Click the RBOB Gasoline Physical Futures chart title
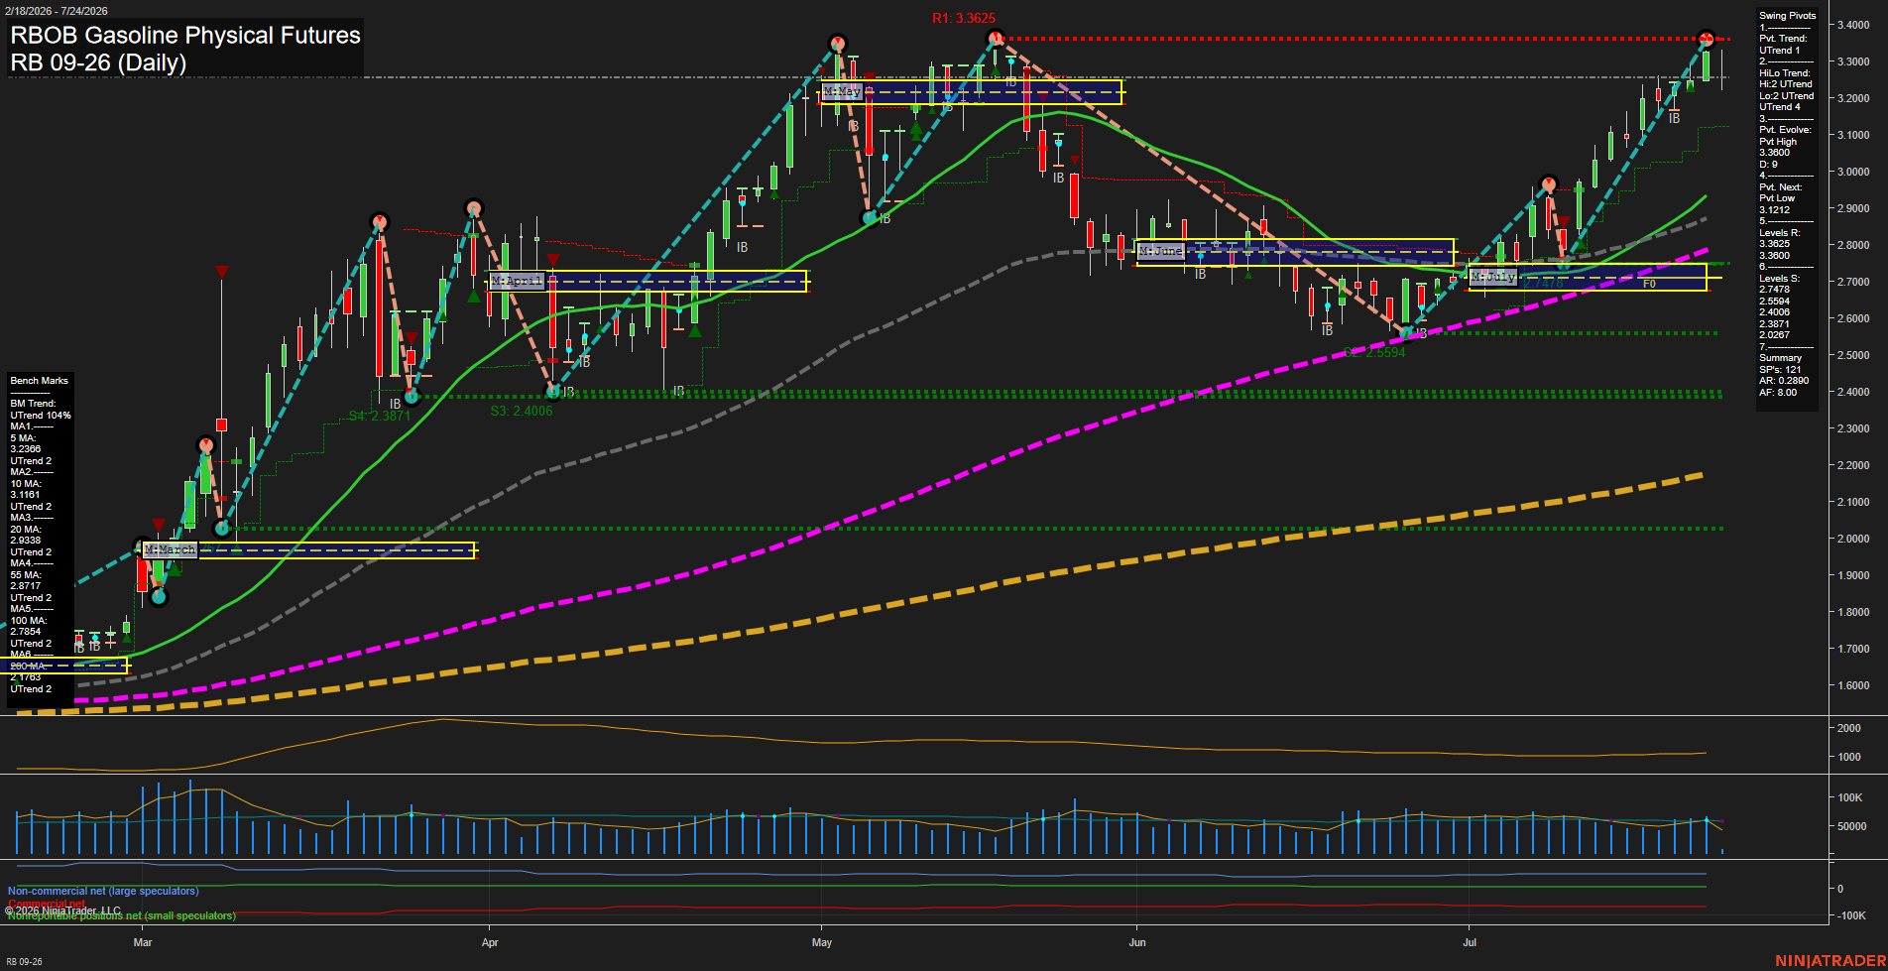This screenshot has width=1888, height=971. coord(185,36)
